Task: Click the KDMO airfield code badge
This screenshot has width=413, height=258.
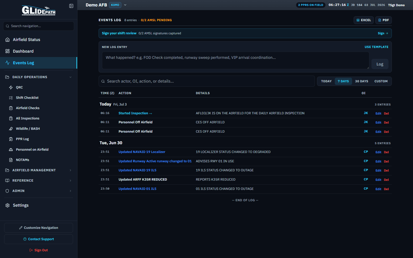Action: click(115, 5)
